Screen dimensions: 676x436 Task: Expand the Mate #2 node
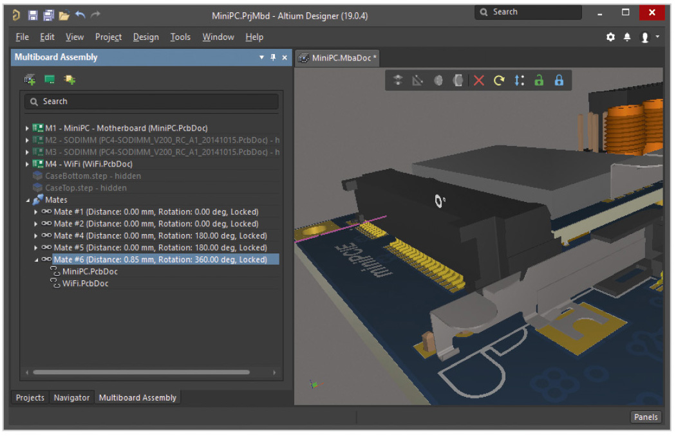36,224
